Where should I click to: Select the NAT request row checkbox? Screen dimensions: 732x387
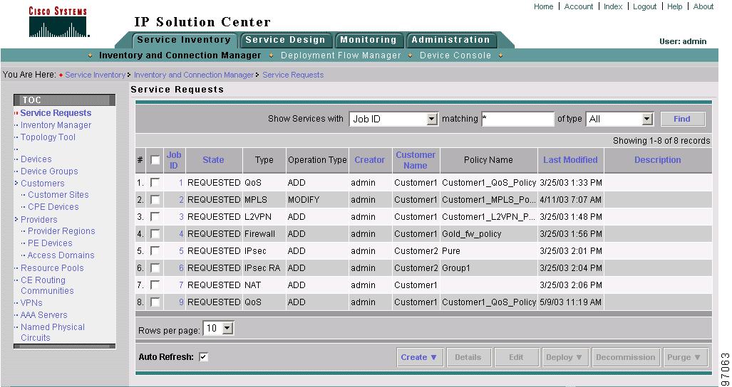coord(155,285)
